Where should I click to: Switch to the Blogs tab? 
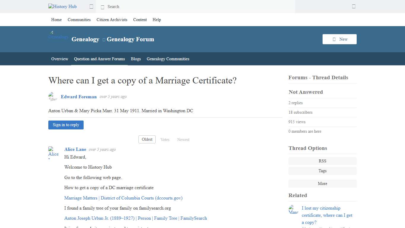136,59
